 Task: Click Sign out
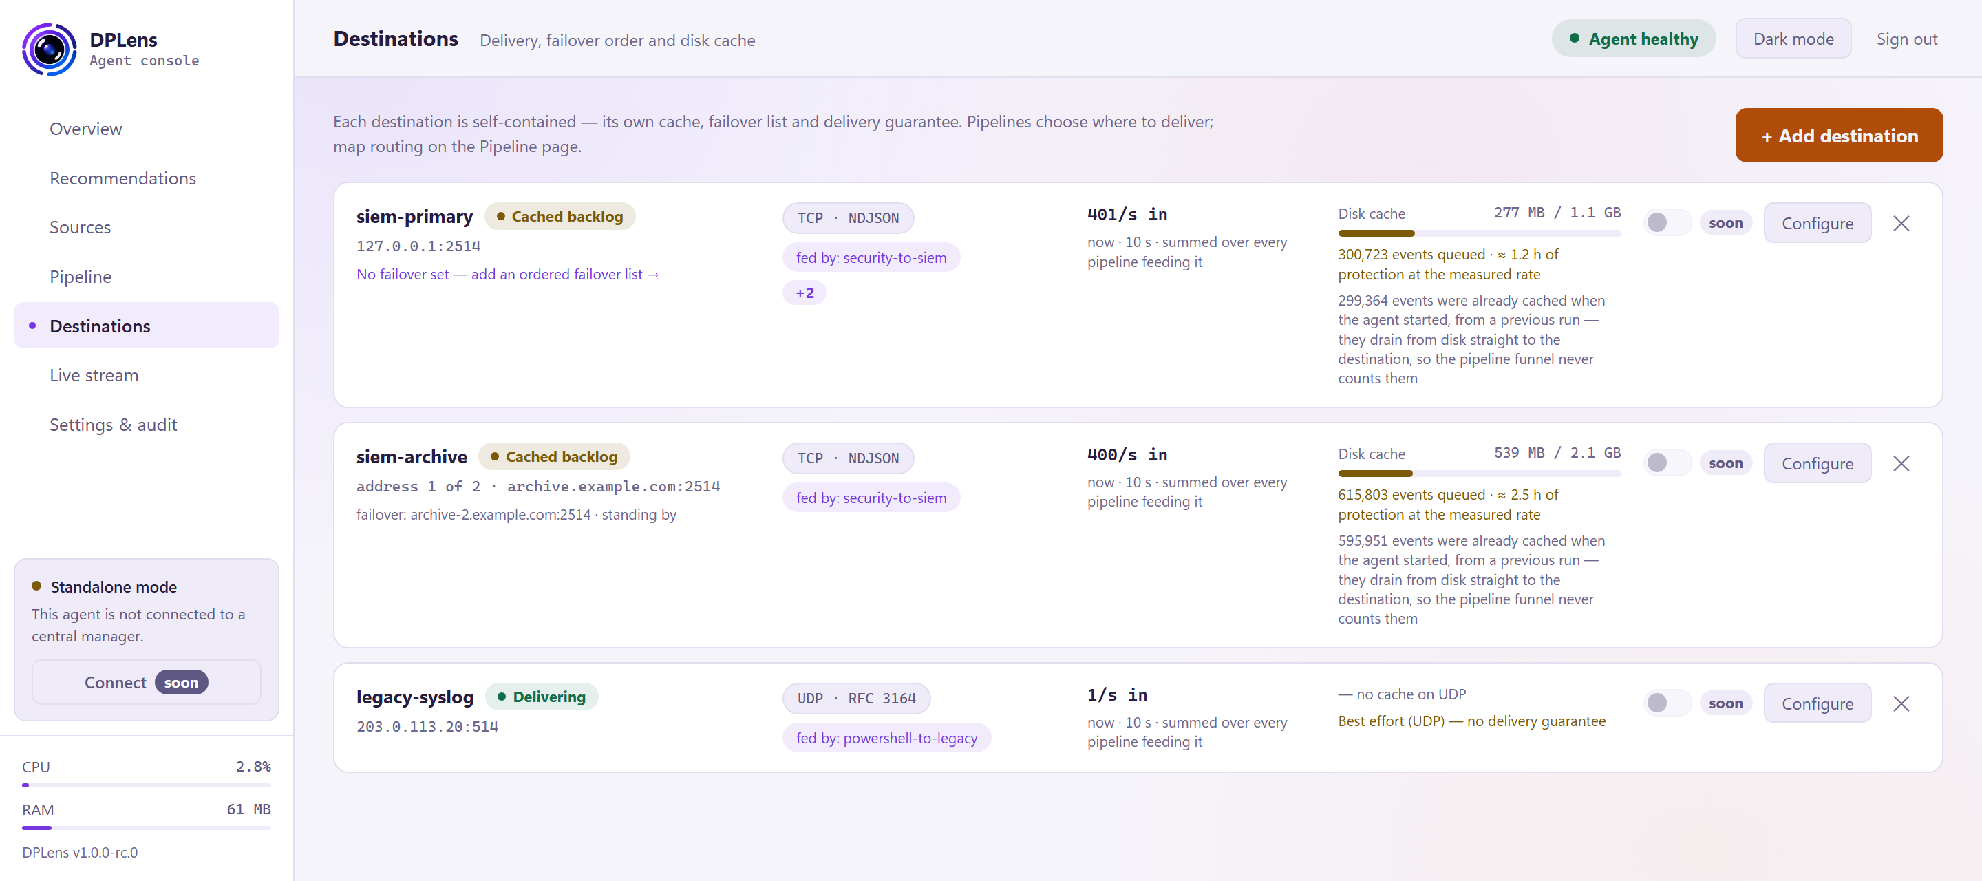coord(1906,39)
